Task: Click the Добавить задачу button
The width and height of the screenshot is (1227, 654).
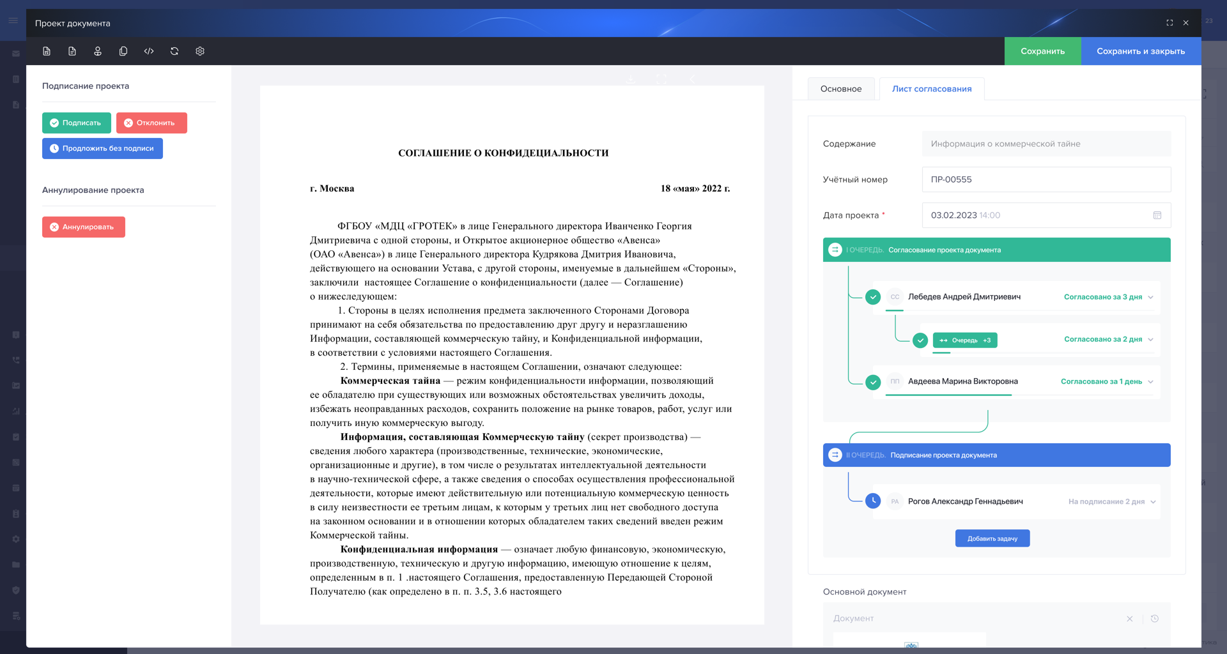Action: tap(992, 538)
